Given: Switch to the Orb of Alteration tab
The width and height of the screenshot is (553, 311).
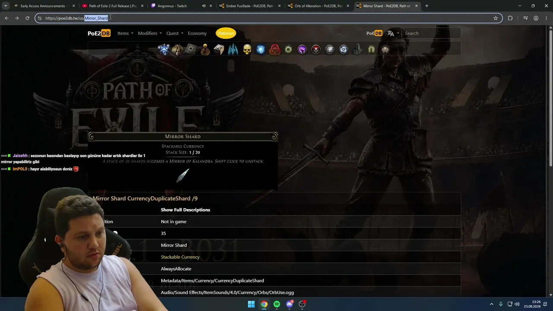Looking at the screenshot, I should pyautogui.click(x=318, y=6).
